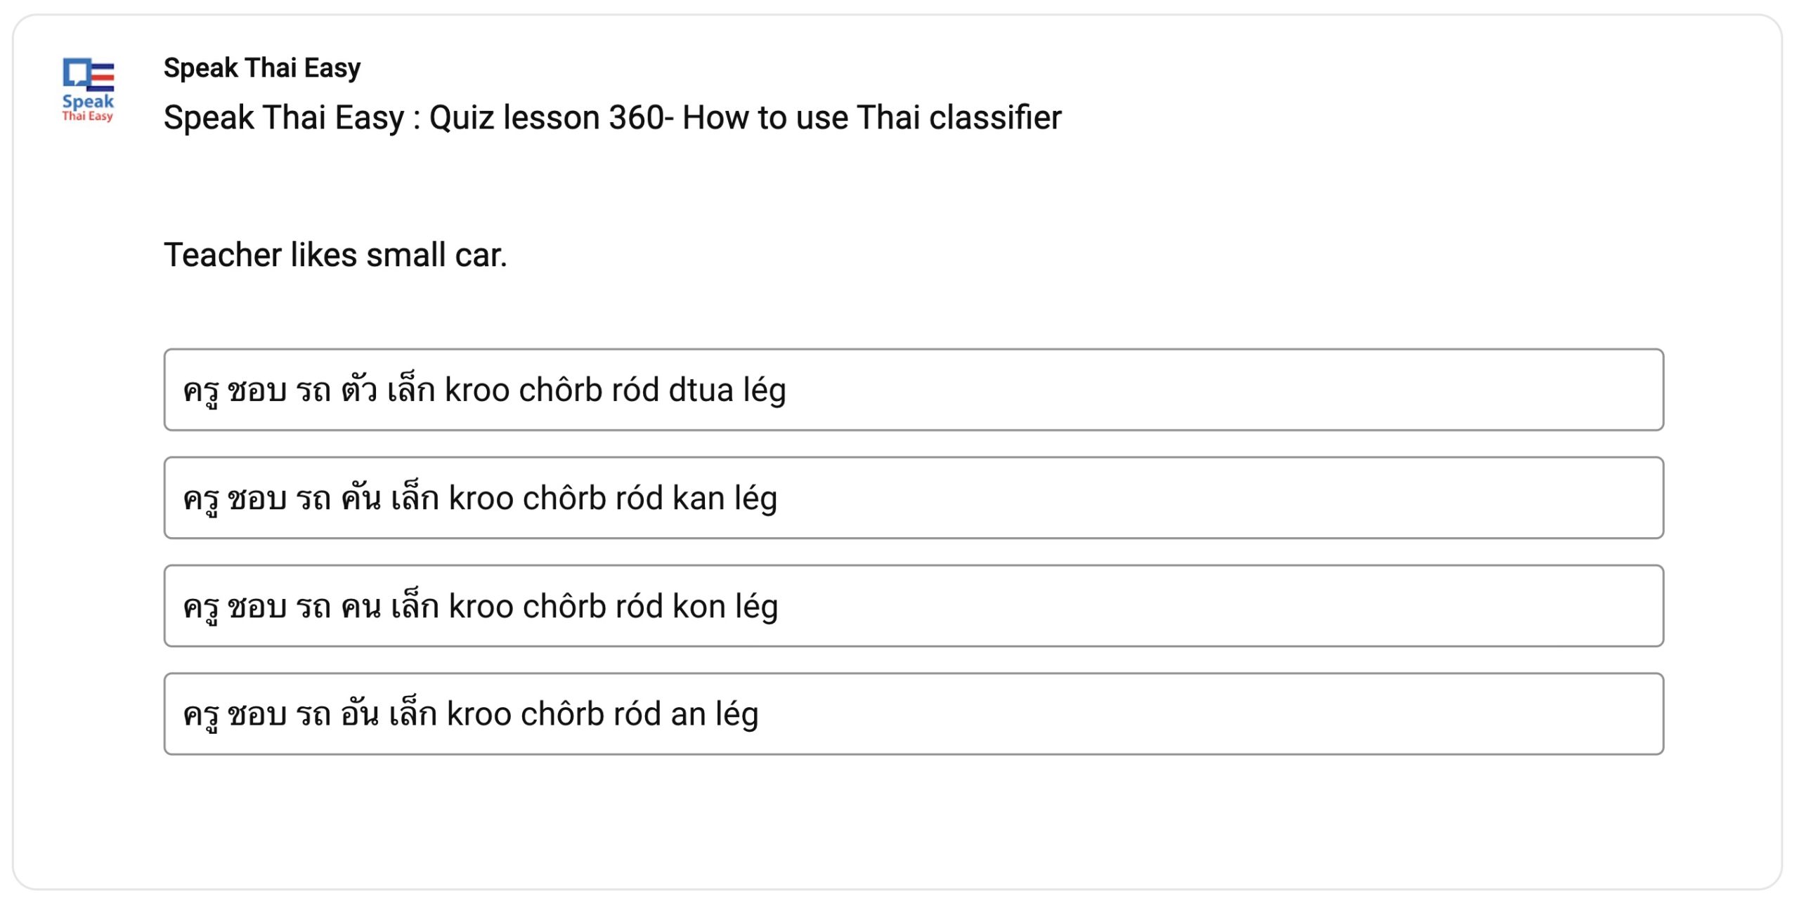The height and width of the screenshot is (915, 1799).
Task: Select answer with classifier 'an'
Action: tap(914, 714)
